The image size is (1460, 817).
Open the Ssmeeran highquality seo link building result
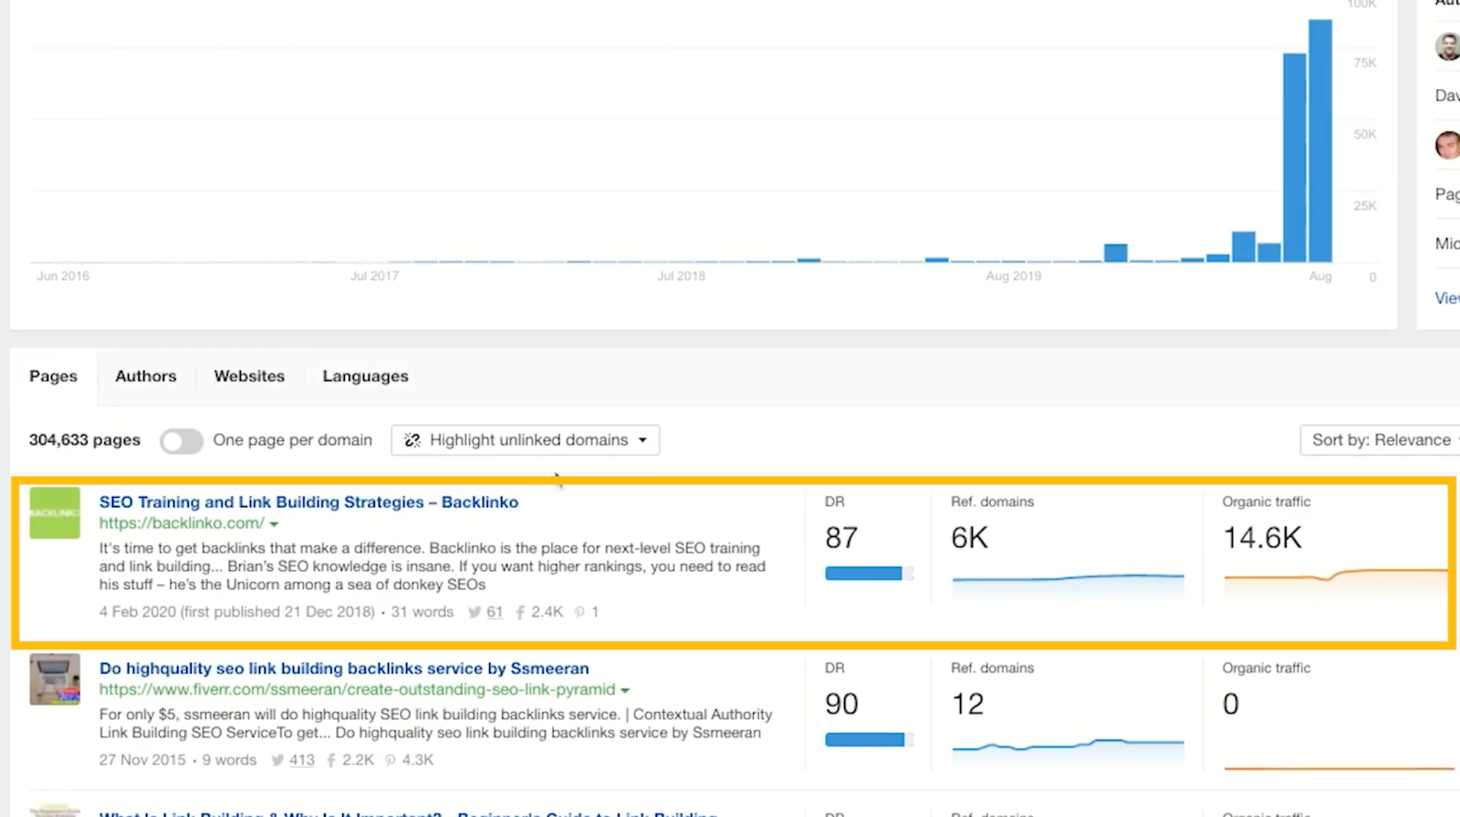(x=344, y=668)
